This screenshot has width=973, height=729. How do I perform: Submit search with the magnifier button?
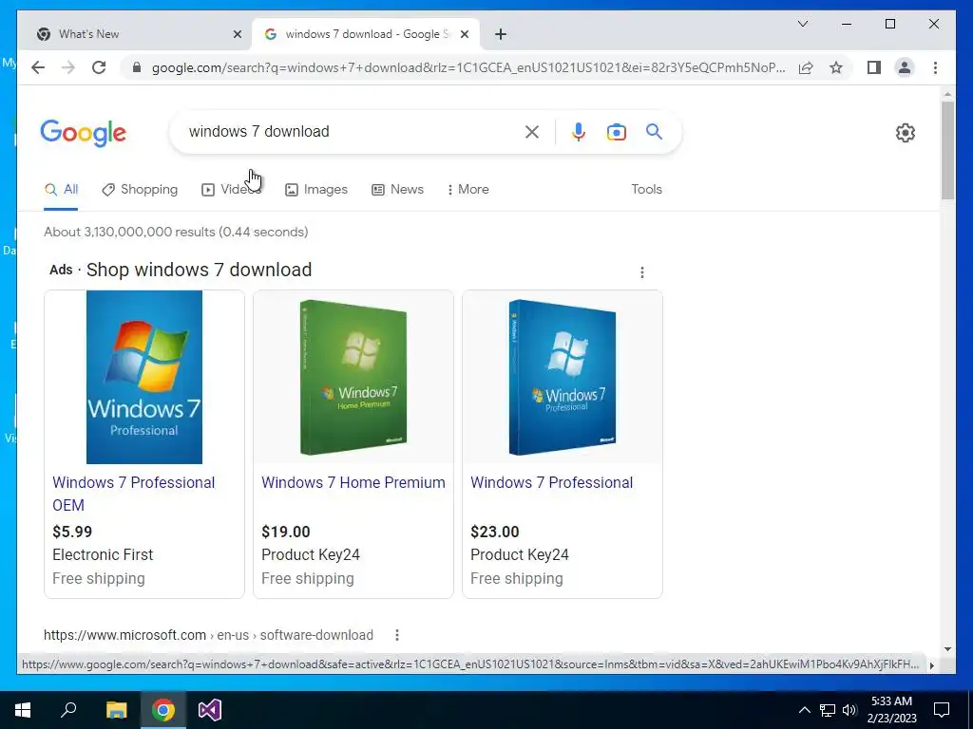click(x=654, y=131)
